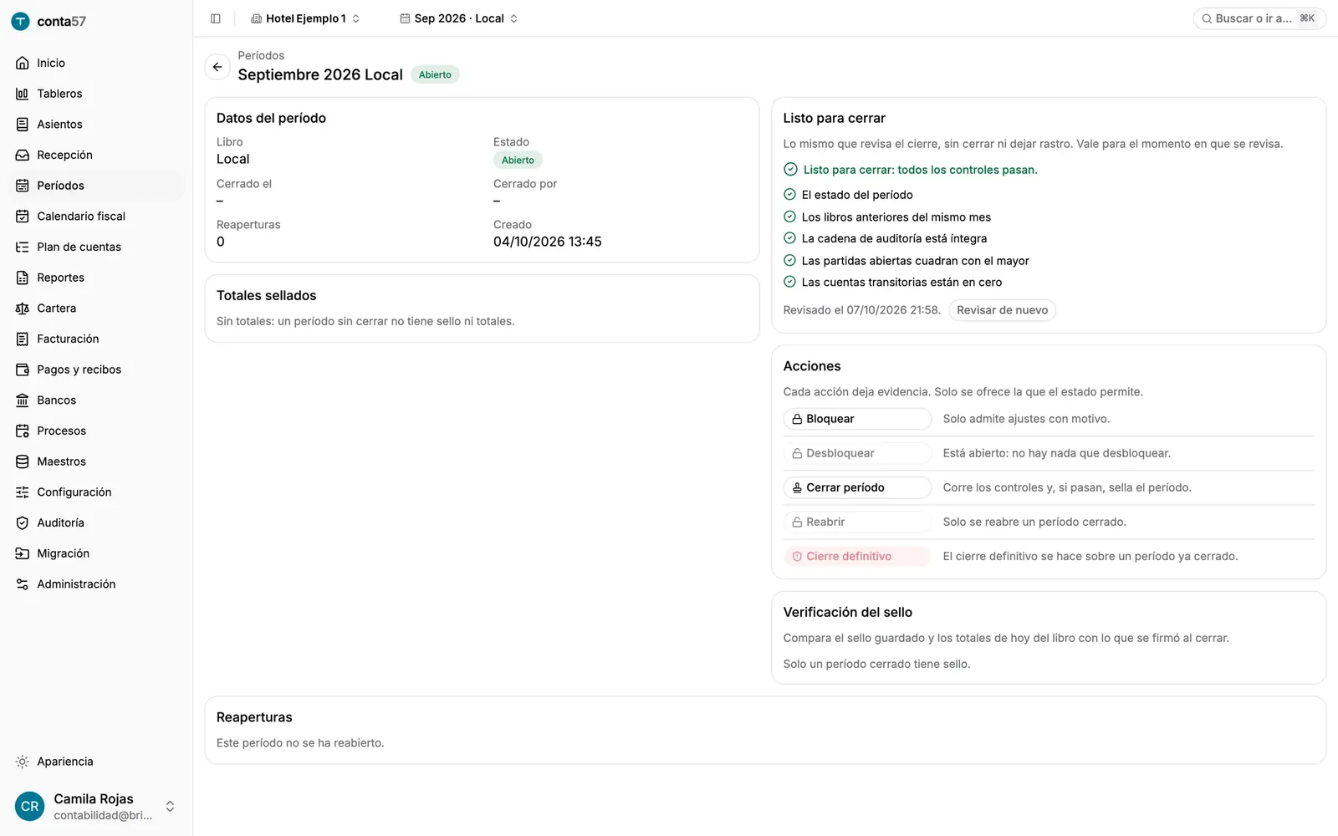Click the Bancos building icon

[x=23, y=400]
